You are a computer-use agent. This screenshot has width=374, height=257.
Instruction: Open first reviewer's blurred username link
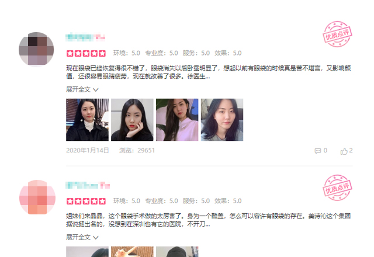tap(85, 37)
